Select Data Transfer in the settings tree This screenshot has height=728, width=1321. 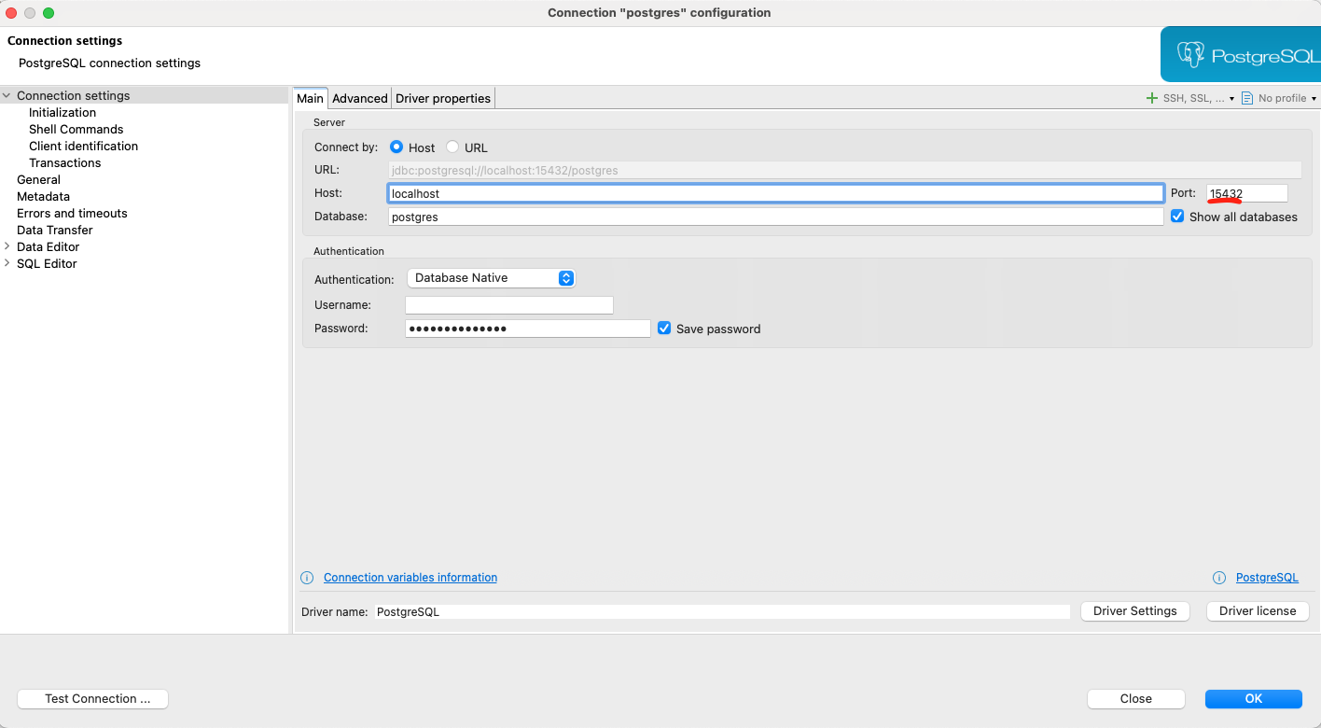point(55,230)
